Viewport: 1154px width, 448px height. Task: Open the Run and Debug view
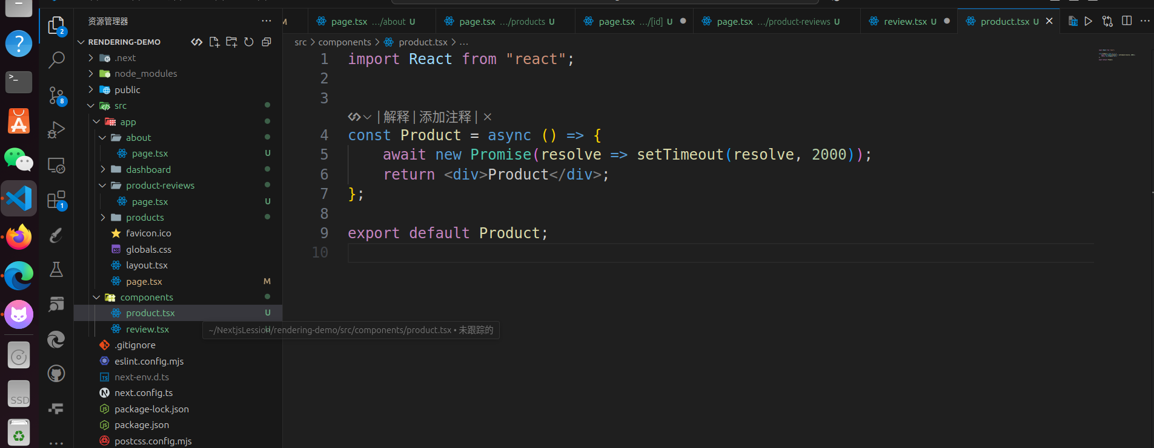click(x=56, y=130)
